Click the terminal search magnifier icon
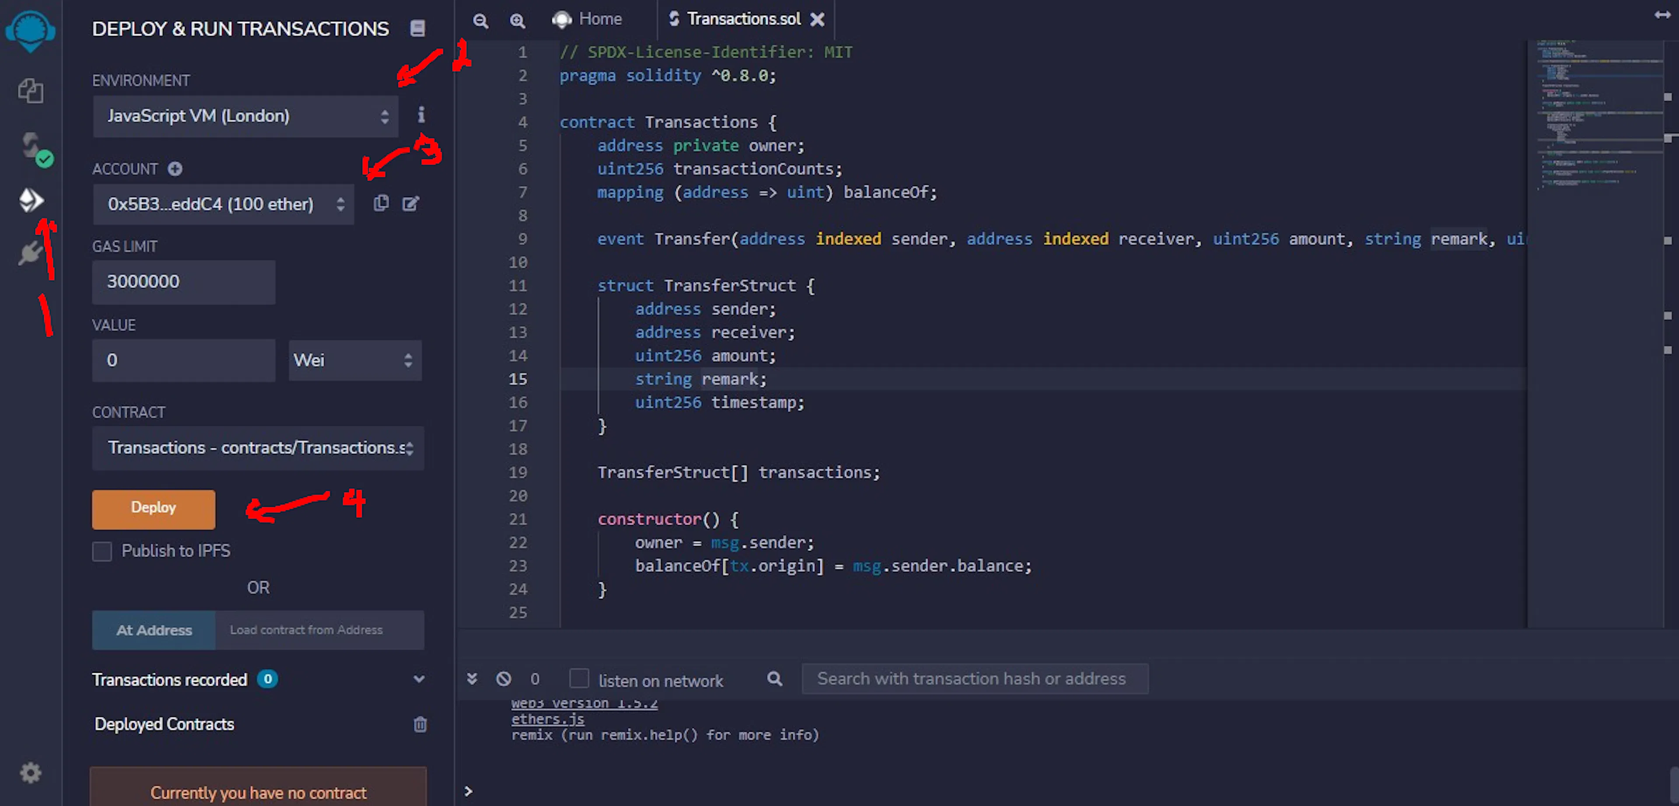The image size is (1679, 806). point(774,678)
